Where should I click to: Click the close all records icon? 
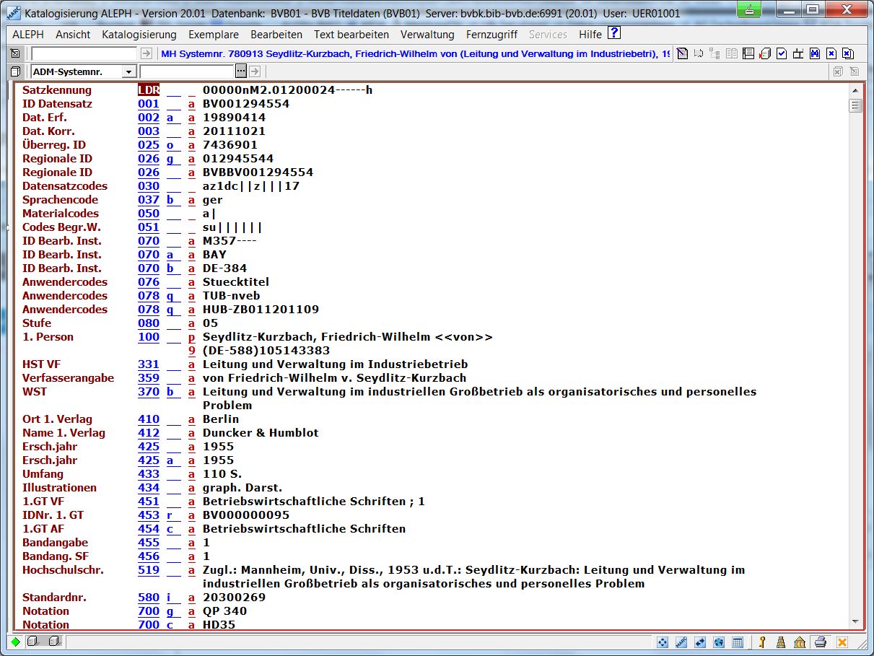(x=847, y=53)
